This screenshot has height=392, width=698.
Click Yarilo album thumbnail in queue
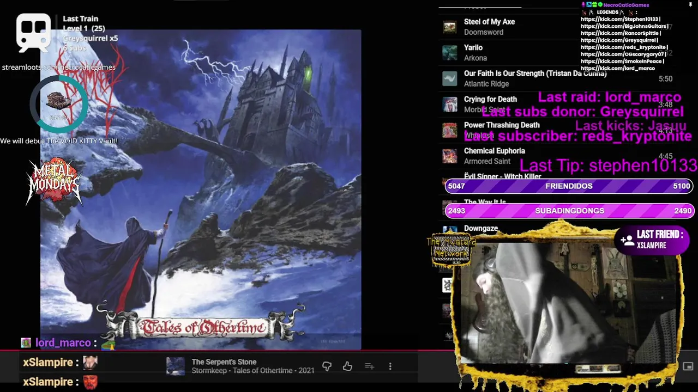[x=450, y=53]
